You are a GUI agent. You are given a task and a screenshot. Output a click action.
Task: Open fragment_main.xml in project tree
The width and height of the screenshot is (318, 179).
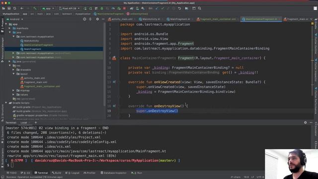click(x=34, y=82)
